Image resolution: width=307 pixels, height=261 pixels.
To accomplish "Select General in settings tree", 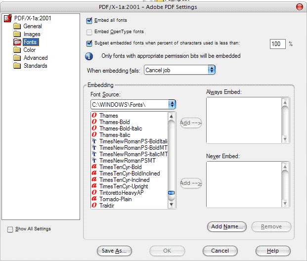I will pos(33,26).
